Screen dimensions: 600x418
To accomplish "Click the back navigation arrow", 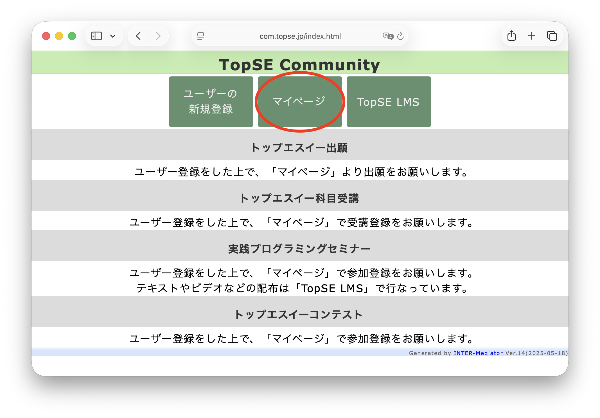I will 138,36.
